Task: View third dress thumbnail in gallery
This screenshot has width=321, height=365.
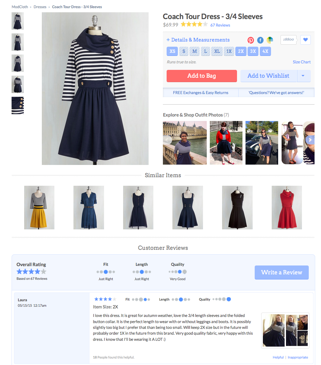Action: (x=18, y=63)
